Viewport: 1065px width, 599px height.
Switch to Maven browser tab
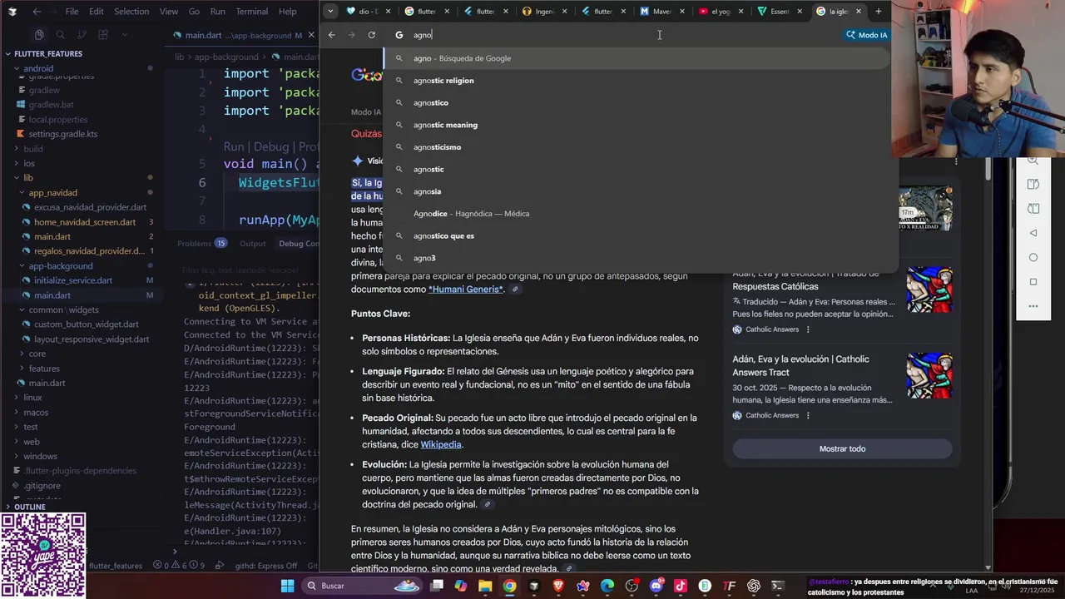click(661, 12)
